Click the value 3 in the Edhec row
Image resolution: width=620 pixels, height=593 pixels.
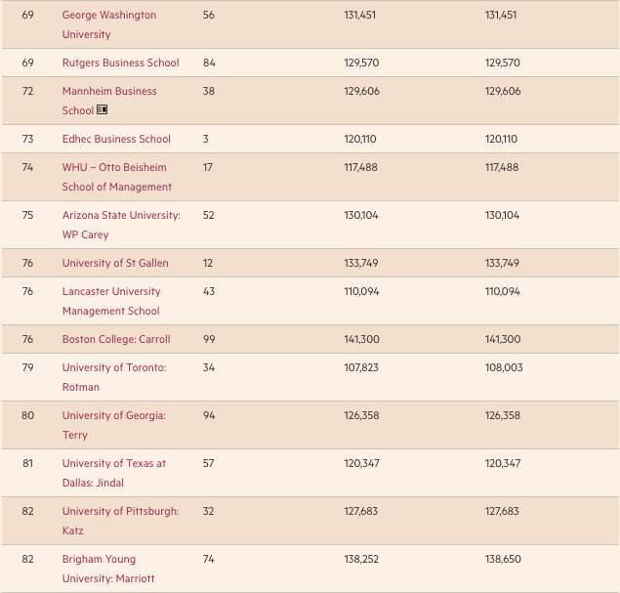pos(206,139)
